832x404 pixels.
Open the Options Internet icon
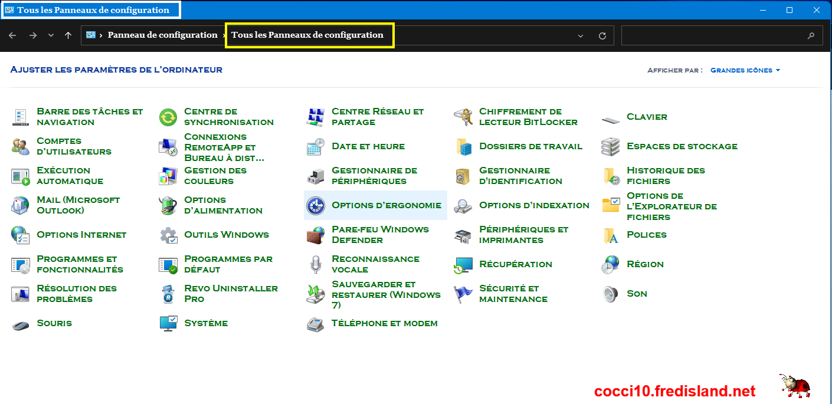[21, 235]
